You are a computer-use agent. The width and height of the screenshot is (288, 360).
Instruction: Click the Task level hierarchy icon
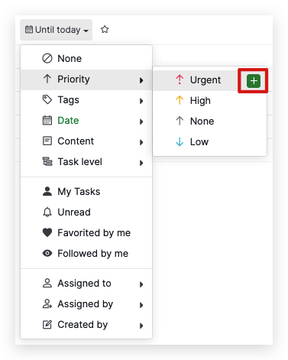tap(47, 161)
